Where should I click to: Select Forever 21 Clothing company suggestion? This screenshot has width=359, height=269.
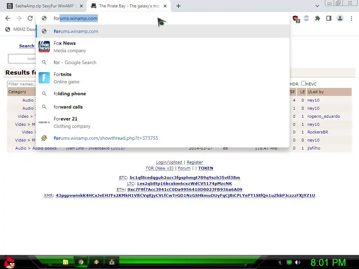pos(163,122)
